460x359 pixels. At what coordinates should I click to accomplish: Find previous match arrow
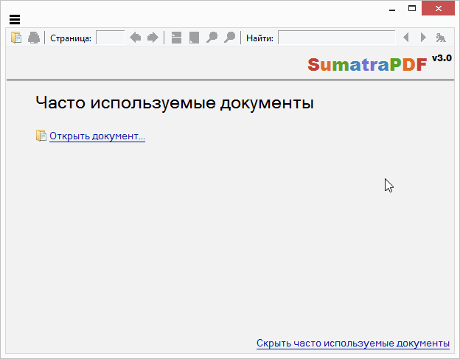tap(406, 38)
